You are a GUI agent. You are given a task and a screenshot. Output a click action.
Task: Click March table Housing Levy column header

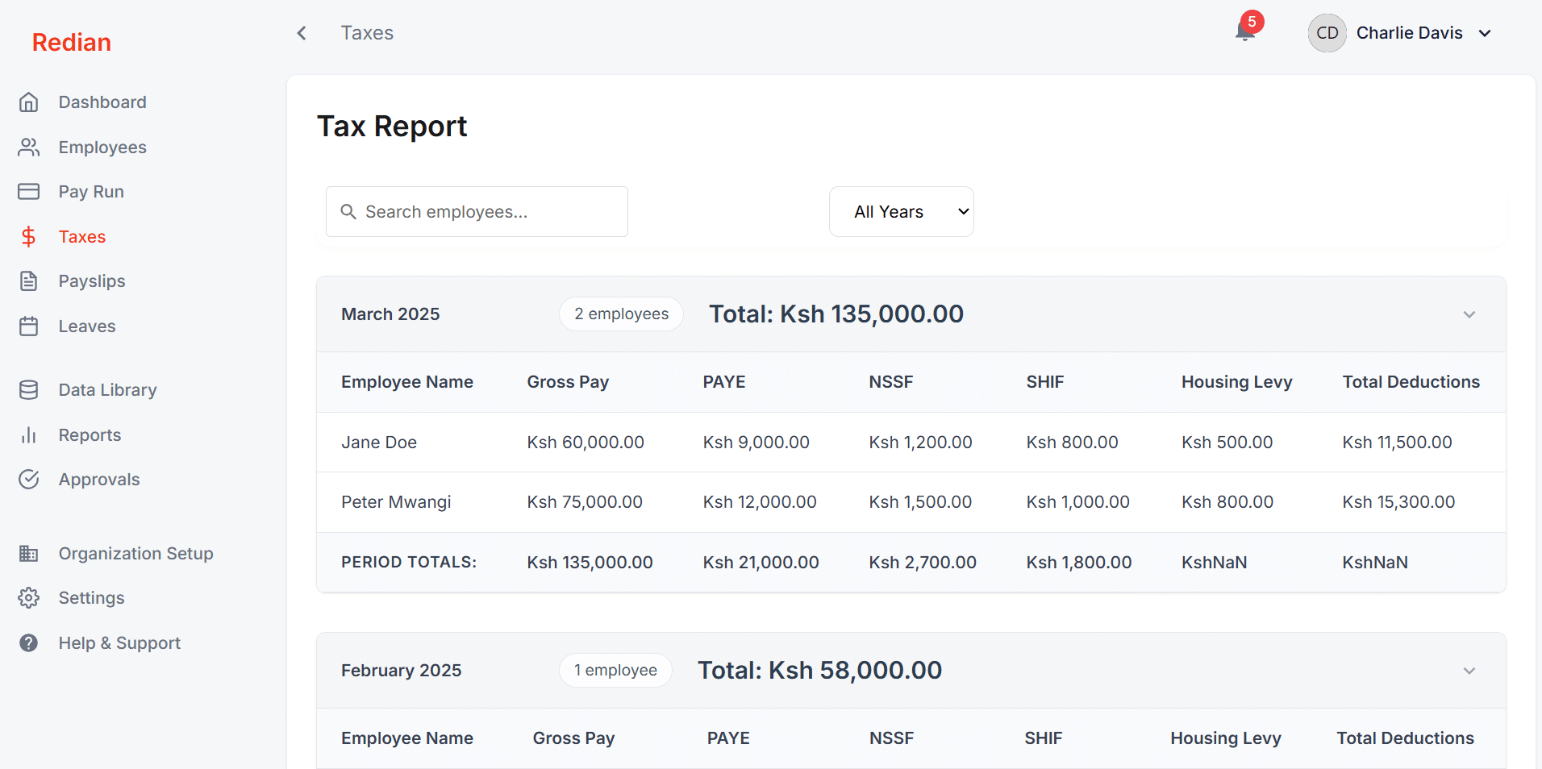click(x=1236, y=382)
